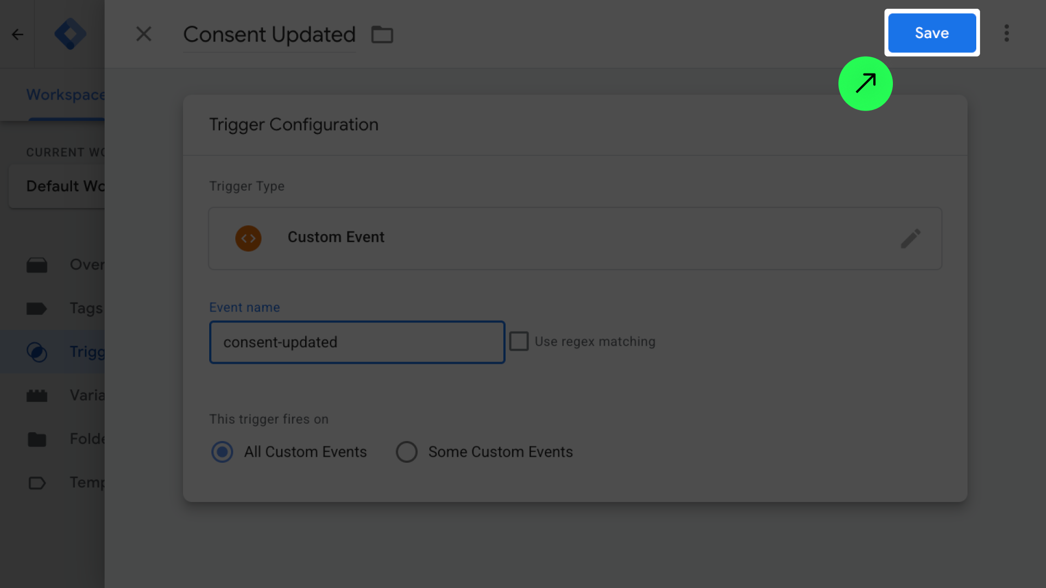Click the Event name input field
The image size is (1046, 588).
[x=357, y=342]
